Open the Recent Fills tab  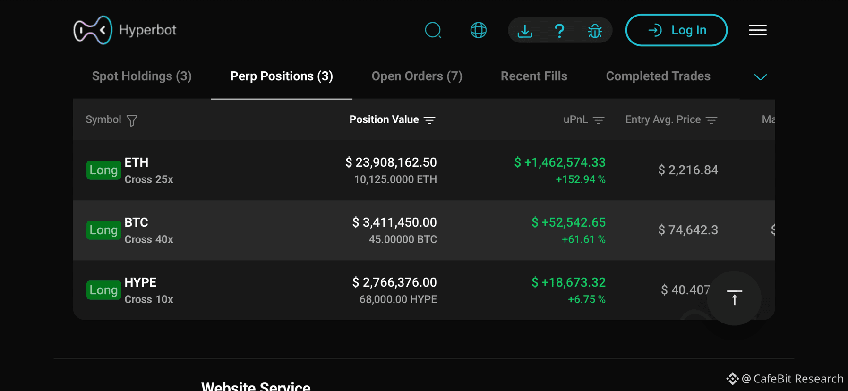pyautogui.click(x=534, y=76)
